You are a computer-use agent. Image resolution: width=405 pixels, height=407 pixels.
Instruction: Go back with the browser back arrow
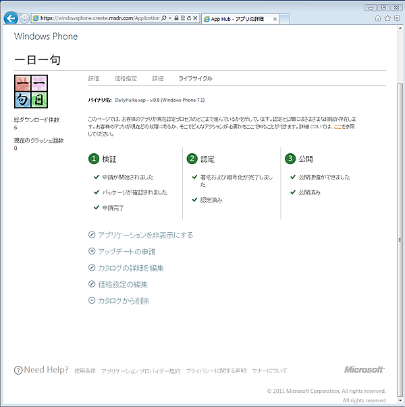coord(11,18)
